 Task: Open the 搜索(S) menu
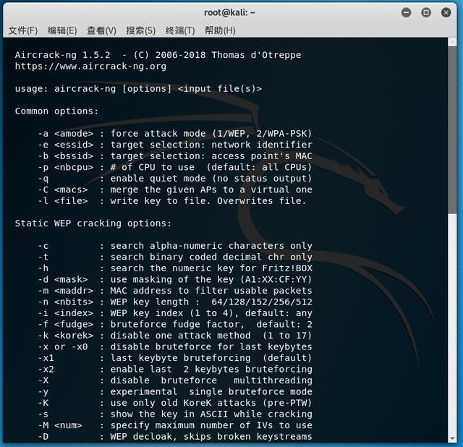pyautogui.click(x=141, y=30)
